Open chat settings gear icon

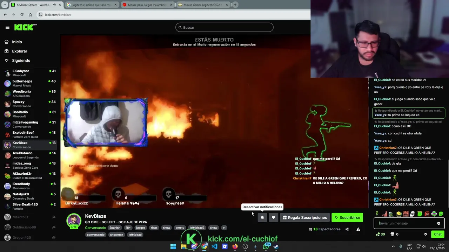pos(425,234)
